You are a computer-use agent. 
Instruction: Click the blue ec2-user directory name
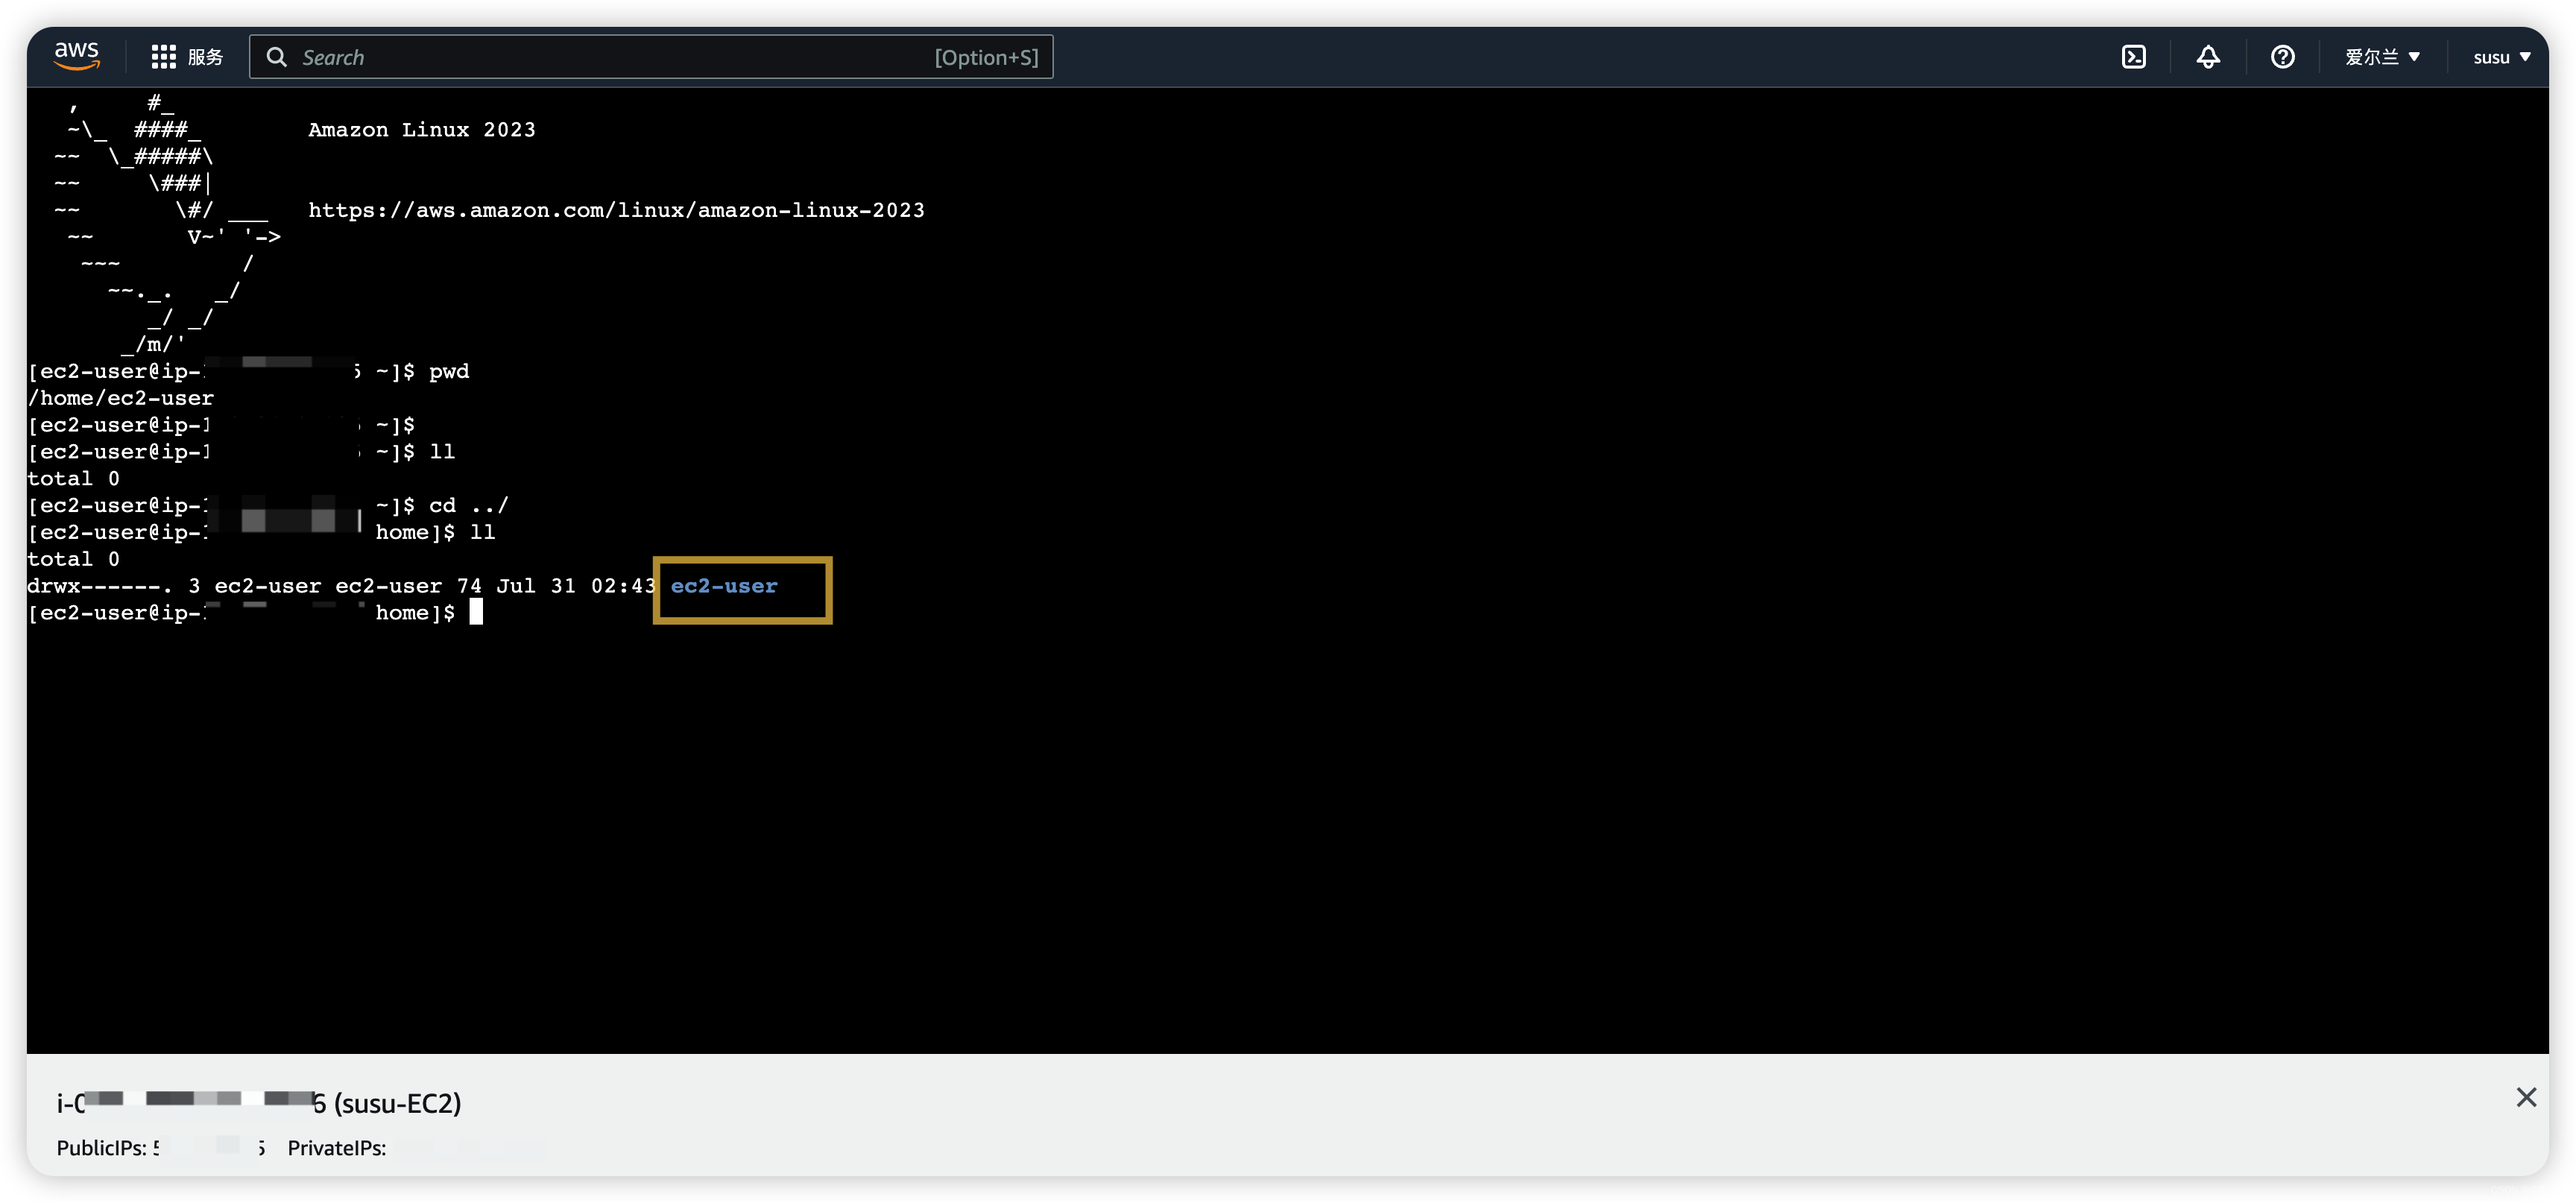(724, 586)
